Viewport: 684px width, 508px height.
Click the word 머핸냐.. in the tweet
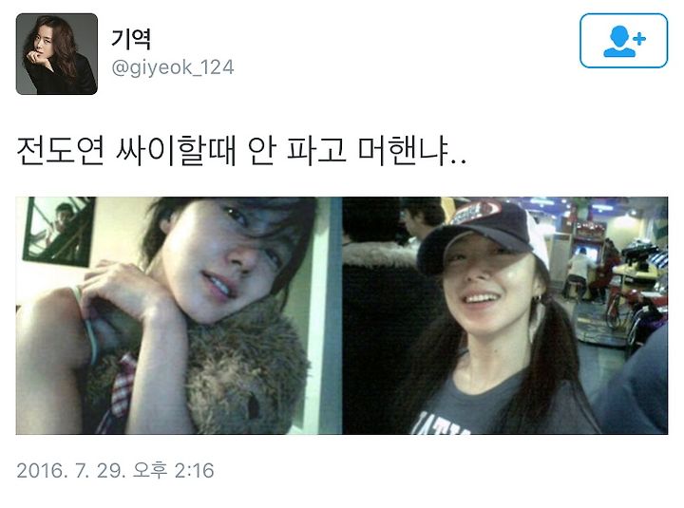[412, 150]
